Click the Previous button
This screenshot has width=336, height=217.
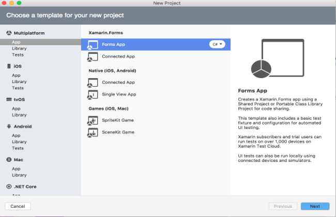283,206
